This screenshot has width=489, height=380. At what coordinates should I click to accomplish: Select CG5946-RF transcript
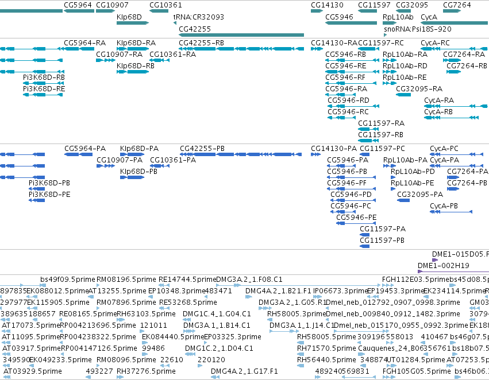[351, 83]
